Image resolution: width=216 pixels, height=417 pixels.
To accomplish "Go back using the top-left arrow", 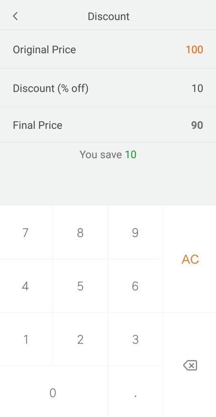I will pos(15,16).
